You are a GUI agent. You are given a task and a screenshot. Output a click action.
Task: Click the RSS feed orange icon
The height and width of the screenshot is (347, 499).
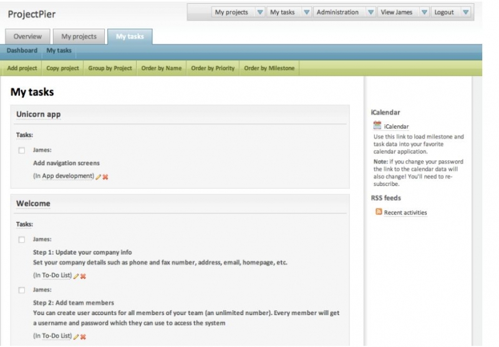(379, 212)
